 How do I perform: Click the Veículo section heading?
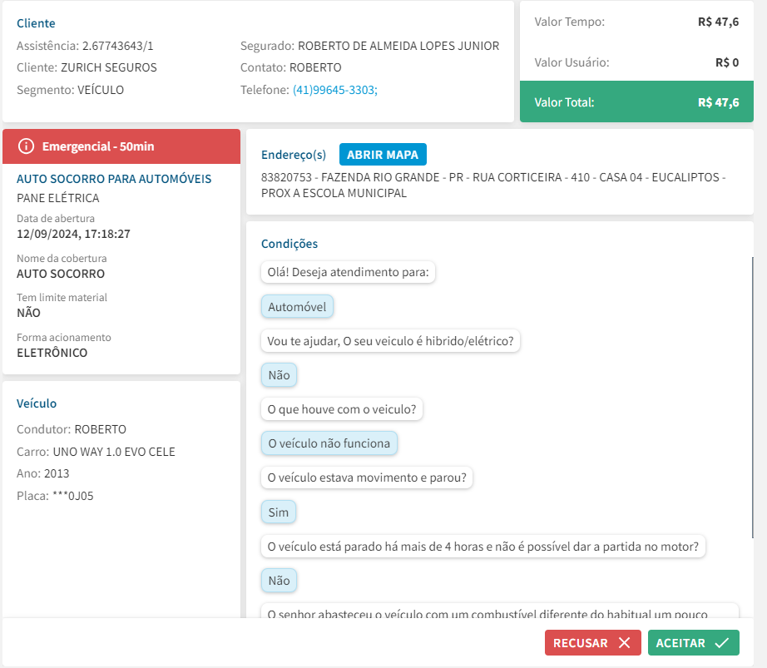37,403
